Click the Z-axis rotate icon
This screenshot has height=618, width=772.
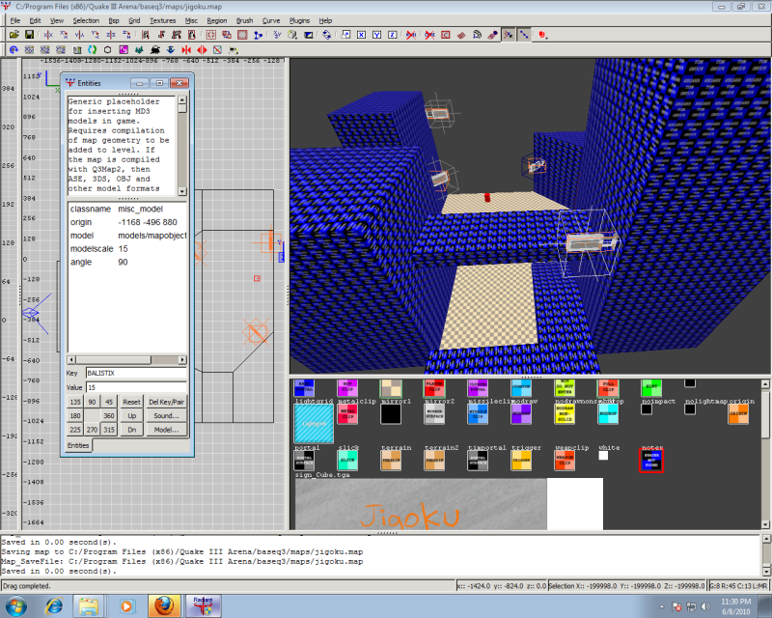(x=126, y=35)
